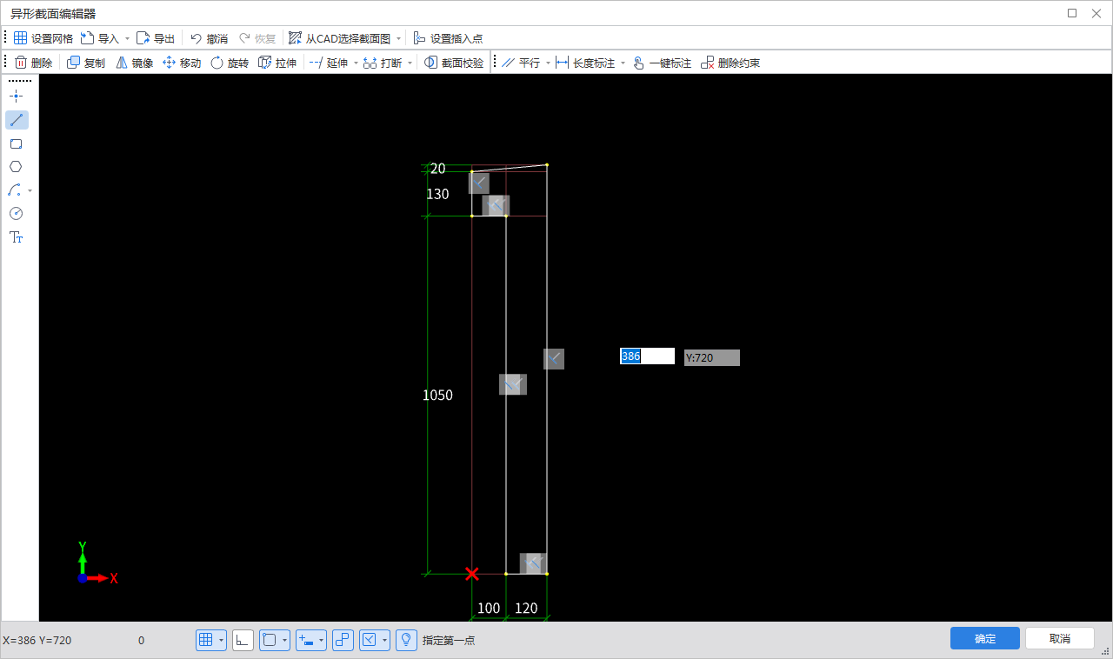Open the 延伸 dropdown arrow
This screenshot has width=1113, height=659.
tap(356, 63)
